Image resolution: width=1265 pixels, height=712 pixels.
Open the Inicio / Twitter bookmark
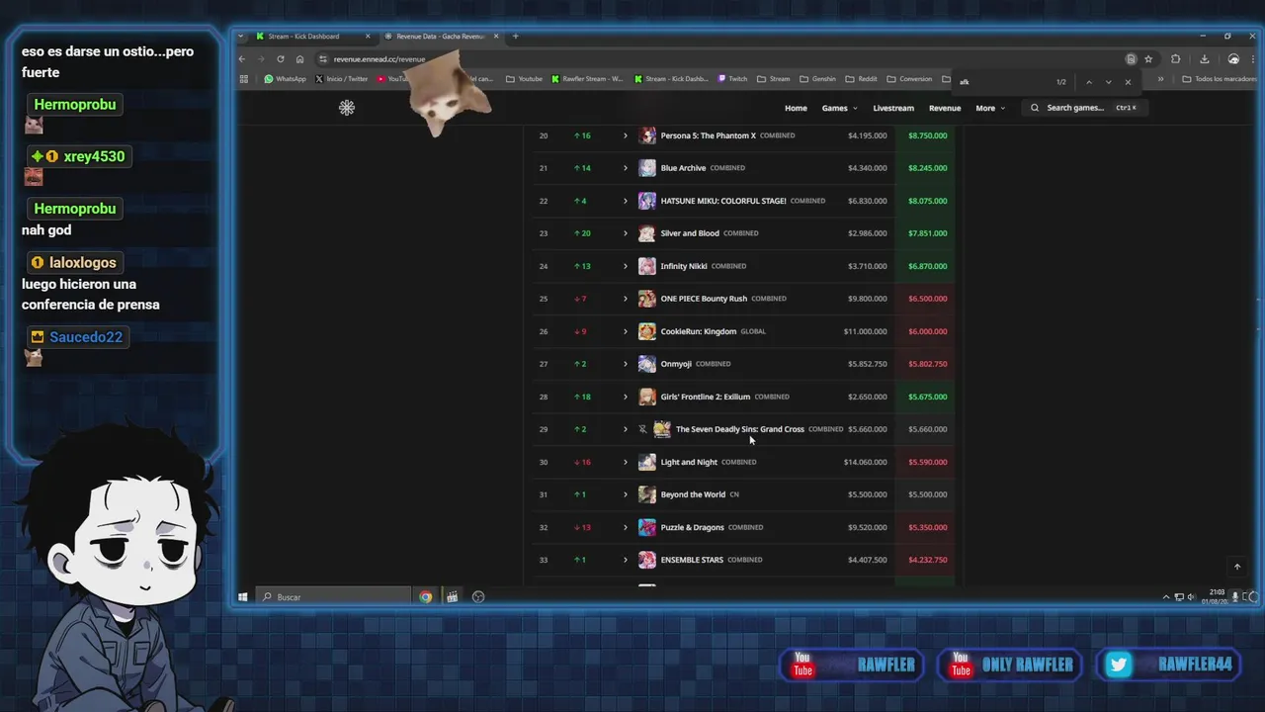341,79
